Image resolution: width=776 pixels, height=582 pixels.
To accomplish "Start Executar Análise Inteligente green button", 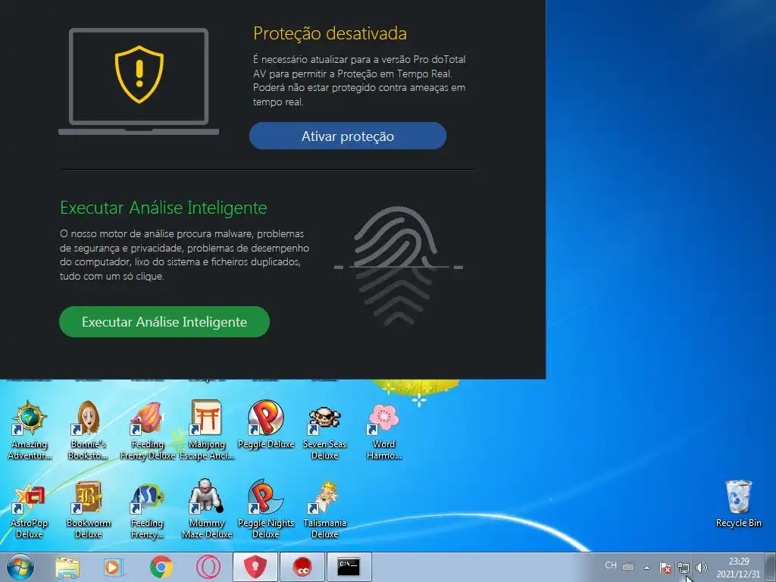I will coord(164,321).
